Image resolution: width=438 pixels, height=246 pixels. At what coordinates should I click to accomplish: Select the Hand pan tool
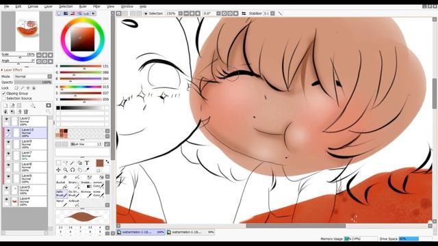pyautogui.click(x=79, y=169)
